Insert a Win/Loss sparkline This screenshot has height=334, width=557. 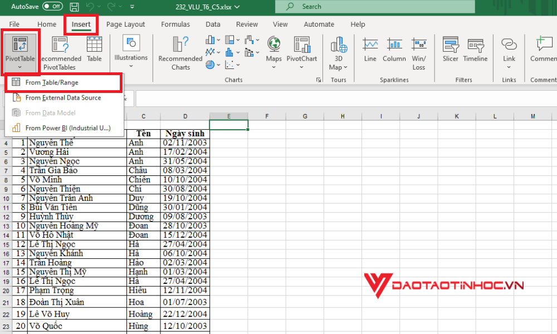[419, 53]
